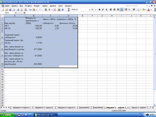The width and height of the screenshot is (156, 117).
Task: Open the font size 10 dropdown
Action: coord(96,10)
